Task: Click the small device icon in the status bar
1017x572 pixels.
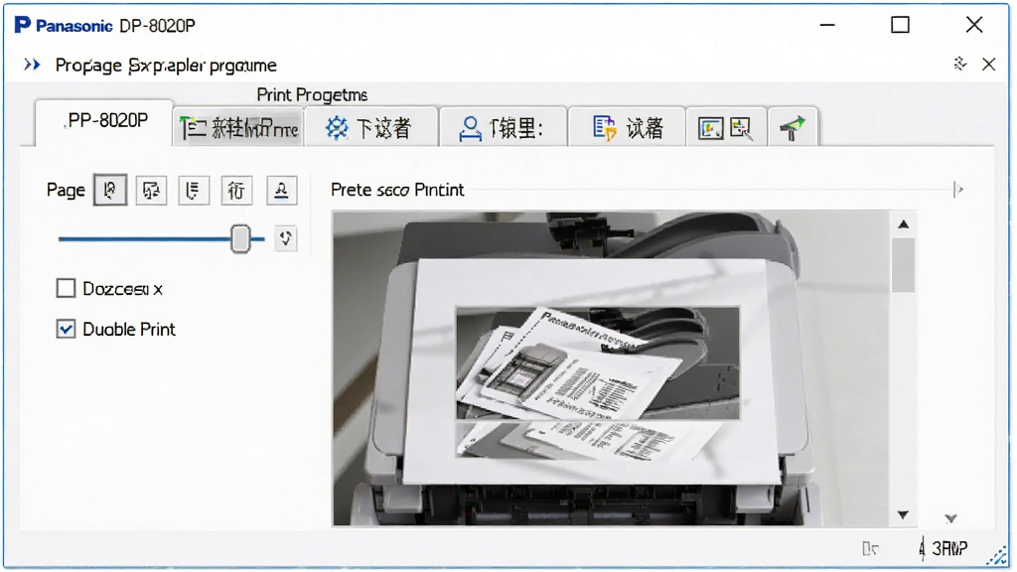Action: click(x=870, y=548)
